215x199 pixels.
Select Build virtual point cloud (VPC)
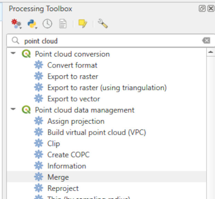pyautogui.click(x=96, y=132)
